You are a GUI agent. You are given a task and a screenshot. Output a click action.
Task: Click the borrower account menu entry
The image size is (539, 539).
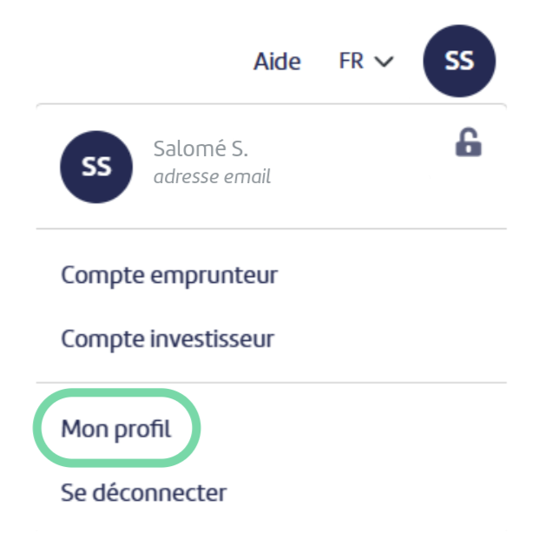point(169,276)
